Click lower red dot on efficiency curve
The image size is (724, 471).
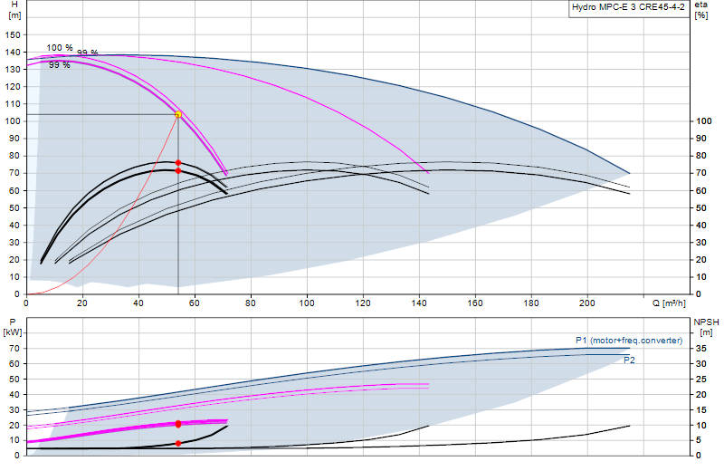[x=178, y=171]
